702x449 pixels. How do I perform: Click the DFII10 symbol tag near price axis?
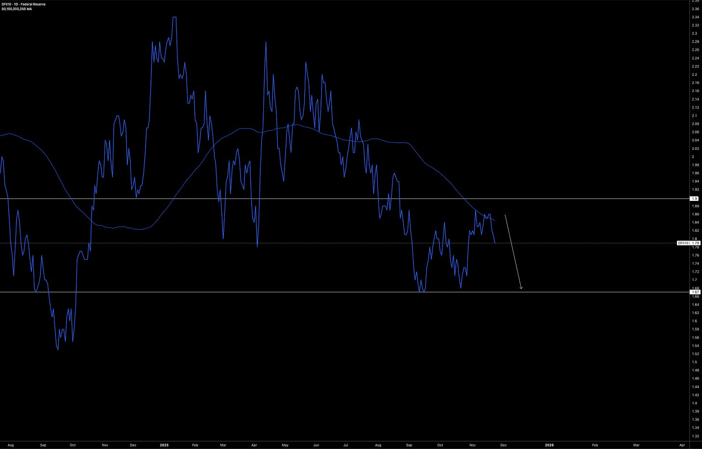pos(684,243)
